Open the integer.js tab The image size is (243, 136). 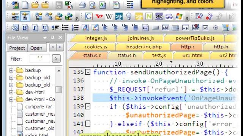tap(96, 38)
